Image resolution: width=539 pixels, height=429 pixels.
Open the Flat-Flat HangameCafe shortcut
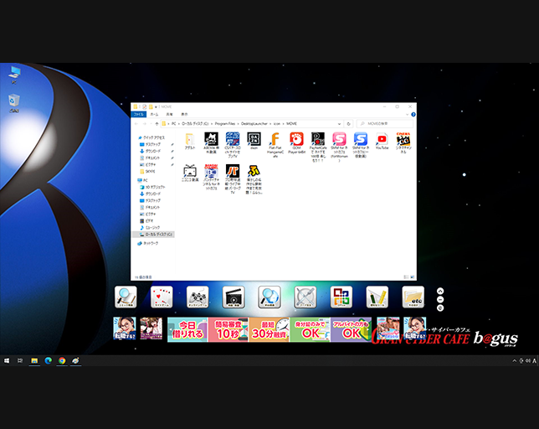275,145
